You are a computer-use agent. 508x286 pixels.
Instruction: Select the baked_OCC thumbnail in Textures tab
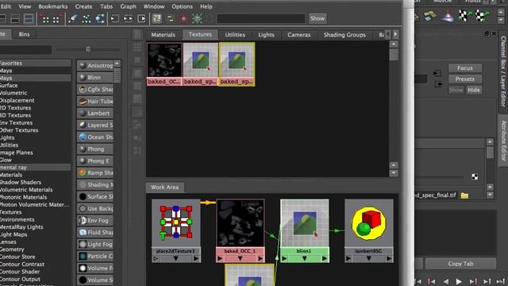point(164,64)
